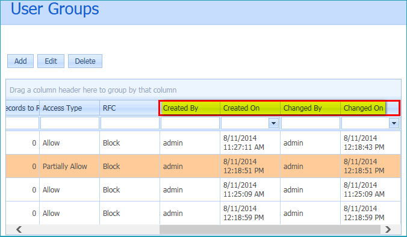The image size is (407, 237).
Task: Focus the RFC filter input field
Action: click(130, 123)
